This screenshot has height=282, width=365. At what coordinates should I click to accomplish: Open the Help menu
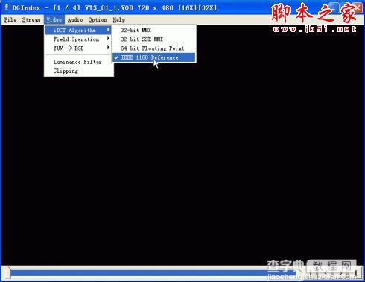pos(118,19)
